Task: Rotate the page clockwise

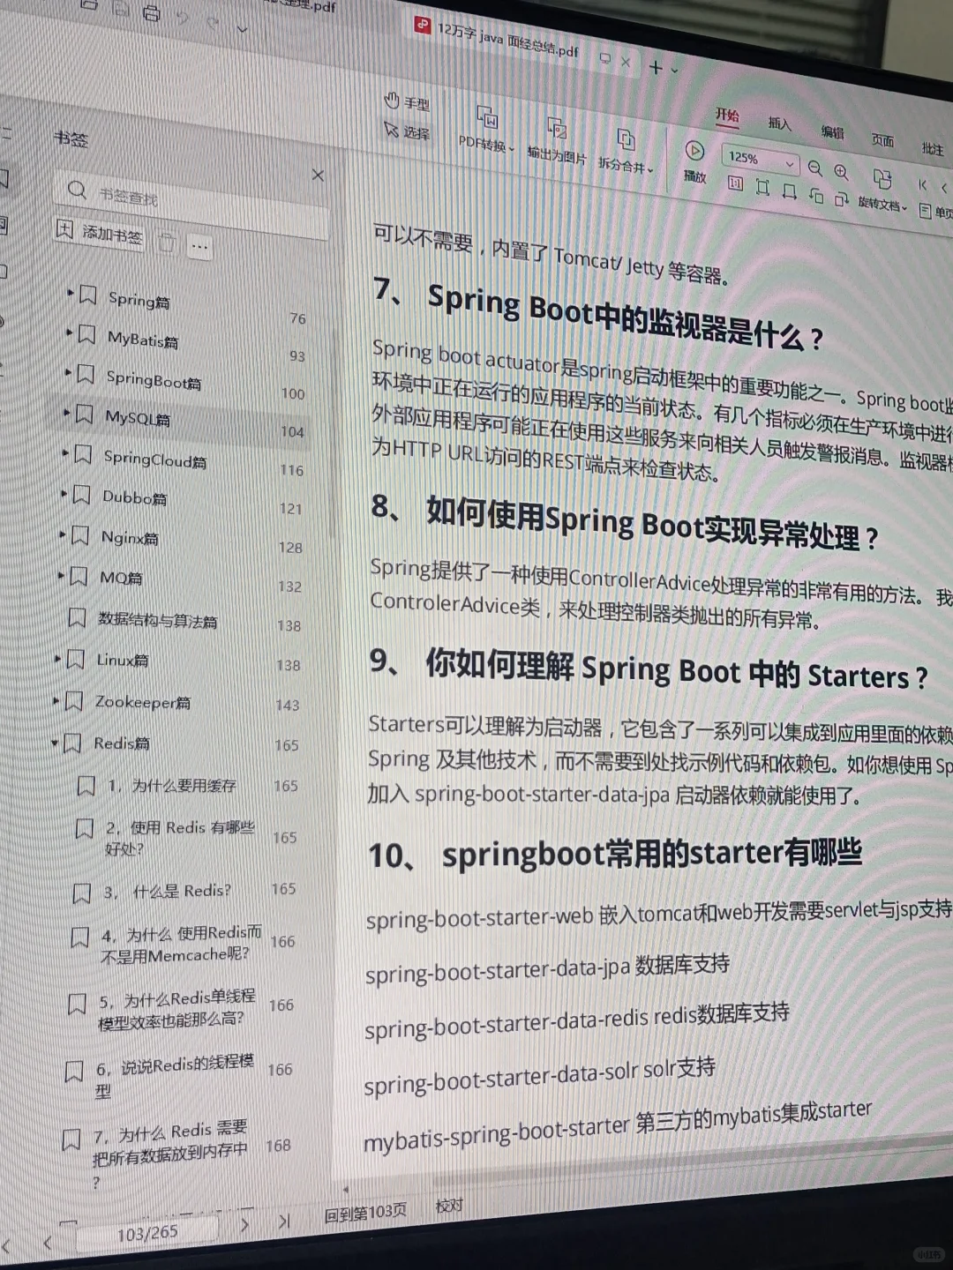Action: (x=841, y=201)
